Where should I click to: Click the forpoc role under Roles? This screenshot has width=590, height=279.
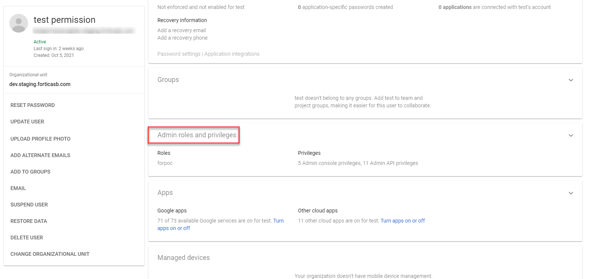click(x=165, y=163)
